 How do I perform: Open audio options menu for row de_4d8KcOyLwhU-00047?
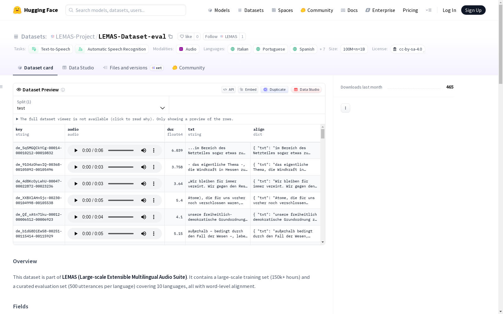(154, 184)
